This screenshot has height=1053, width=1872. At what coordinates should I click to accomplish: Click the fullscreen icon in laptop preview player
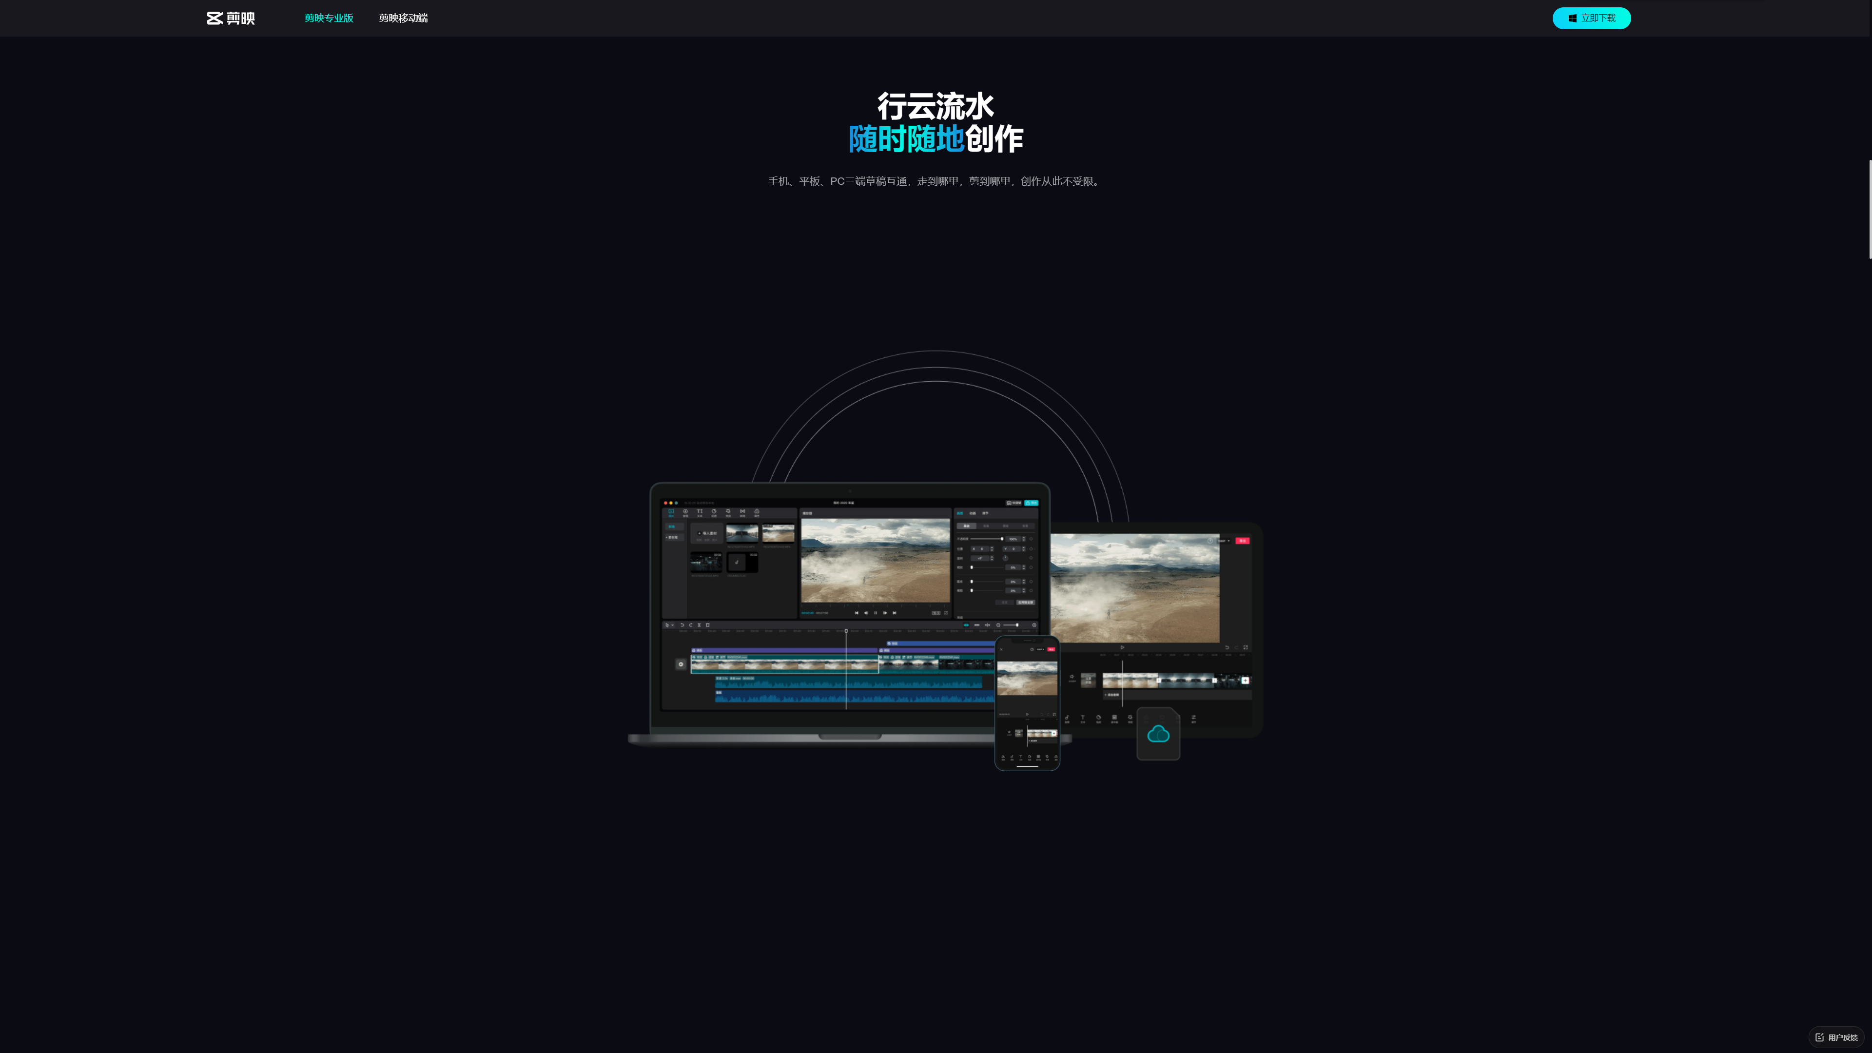pyautogui.click(x=946, y=613)
